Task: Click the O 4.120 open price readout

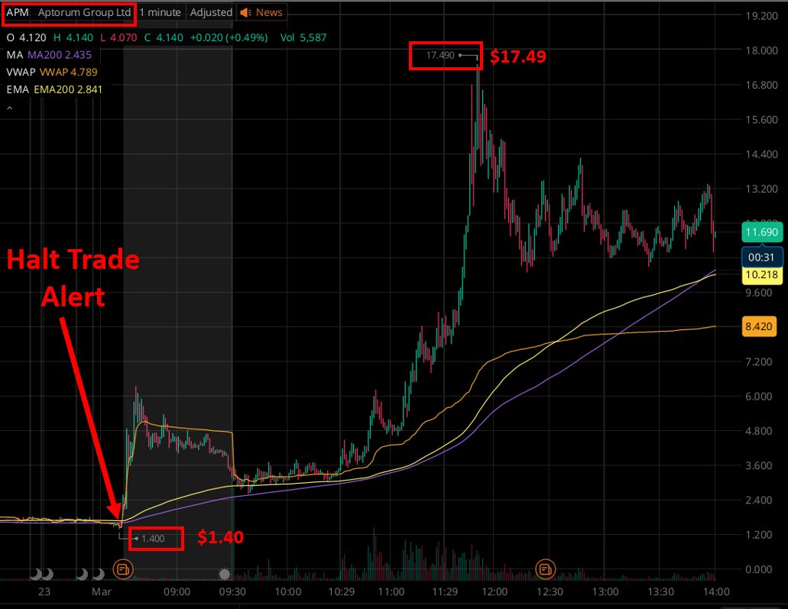Action: point(26,37)
